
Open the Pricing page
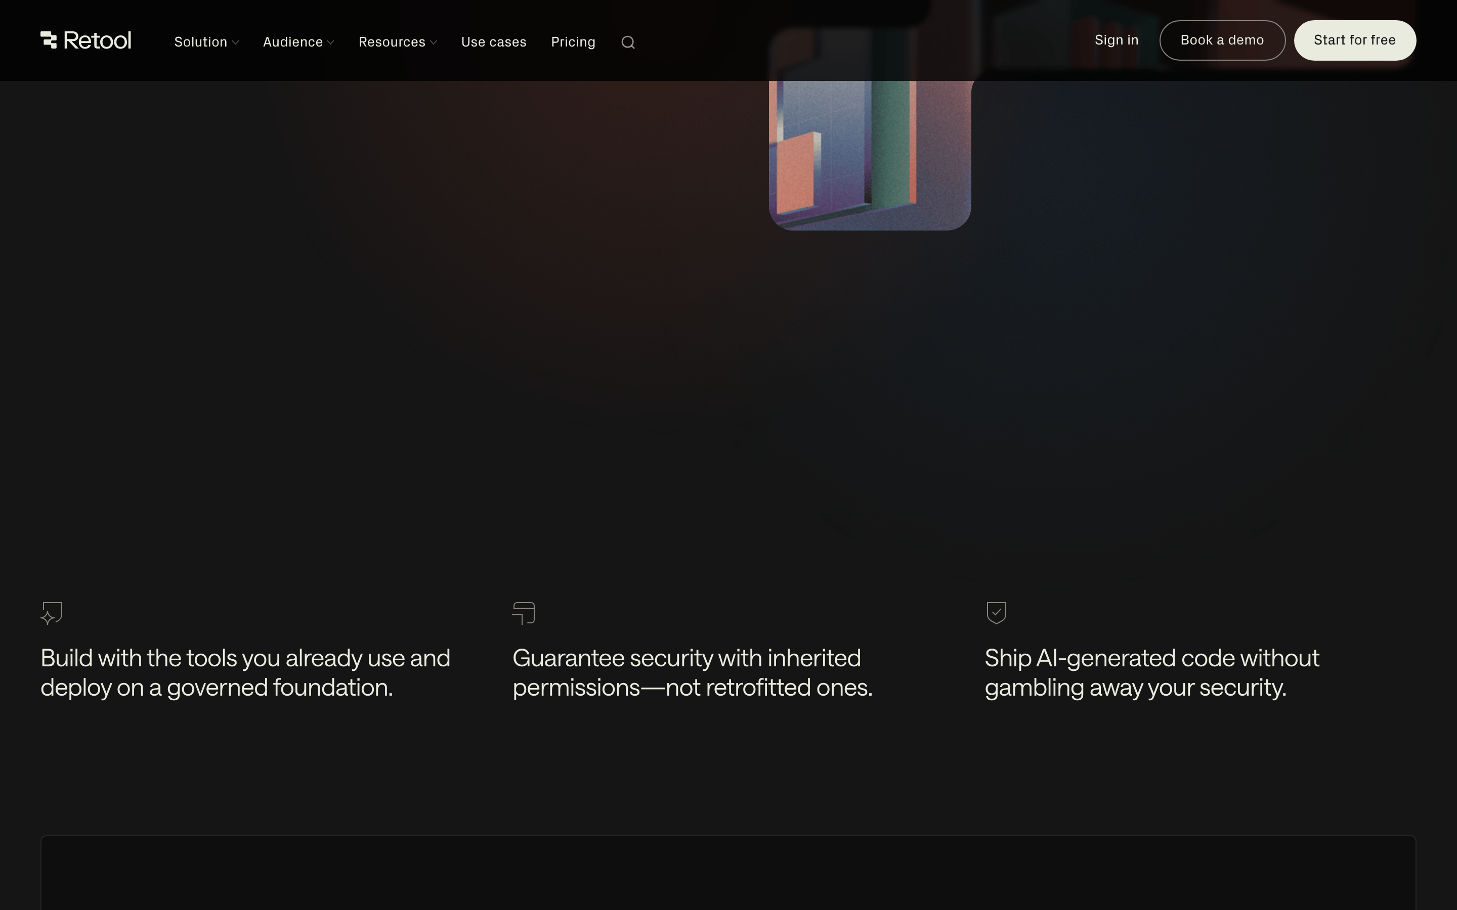pyautogui.click(x=573, y=42)
